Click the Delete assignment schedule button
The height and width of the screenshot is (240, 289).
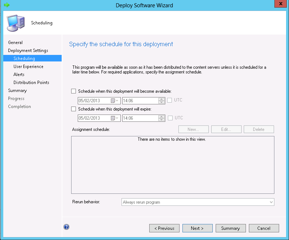pyautogui.click(x=259, y=129)
